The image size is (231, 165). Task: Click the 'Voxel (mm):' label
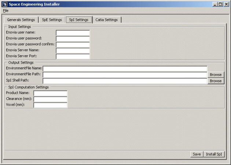(x=15, y=105)
